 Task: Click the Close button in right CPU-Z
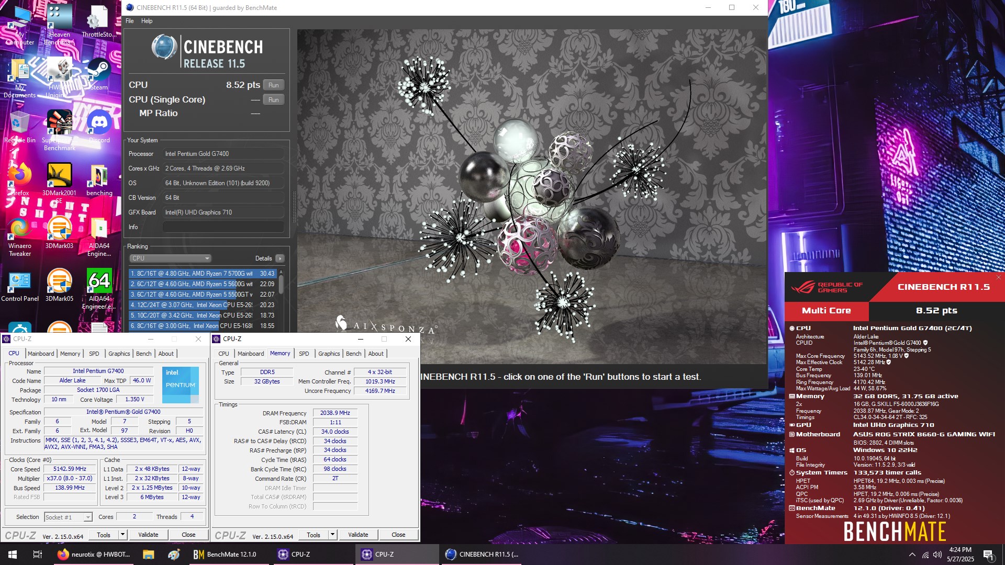398,535
